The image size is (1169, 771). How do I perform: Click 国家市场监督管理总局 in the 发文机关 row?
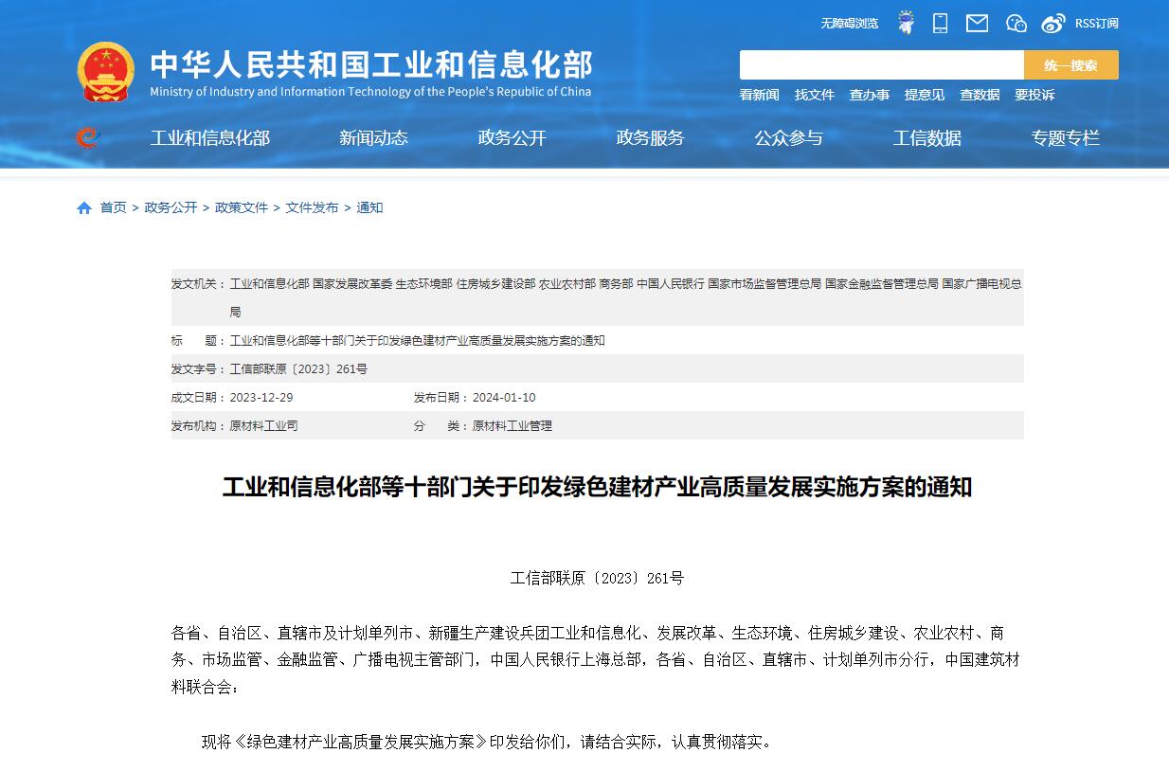[764, 283]
